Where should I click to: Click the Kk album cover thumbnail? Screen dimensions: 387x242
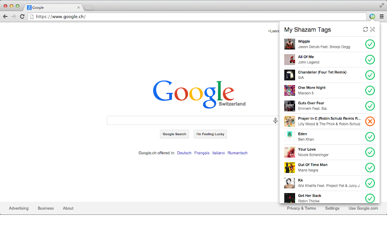(289, 183)
